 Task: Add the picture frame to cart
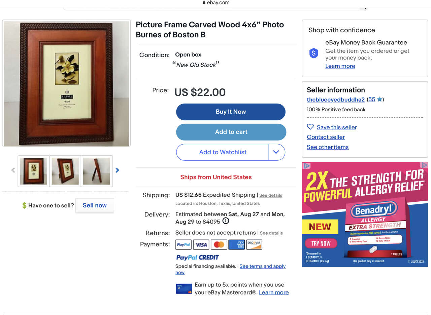pos(231,132)
